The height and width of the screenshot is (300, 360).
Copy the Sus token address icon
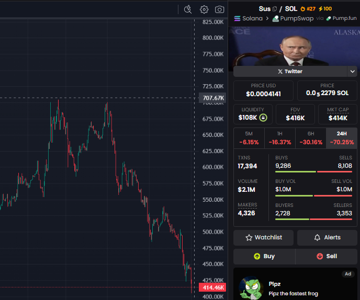click(275, 9)
